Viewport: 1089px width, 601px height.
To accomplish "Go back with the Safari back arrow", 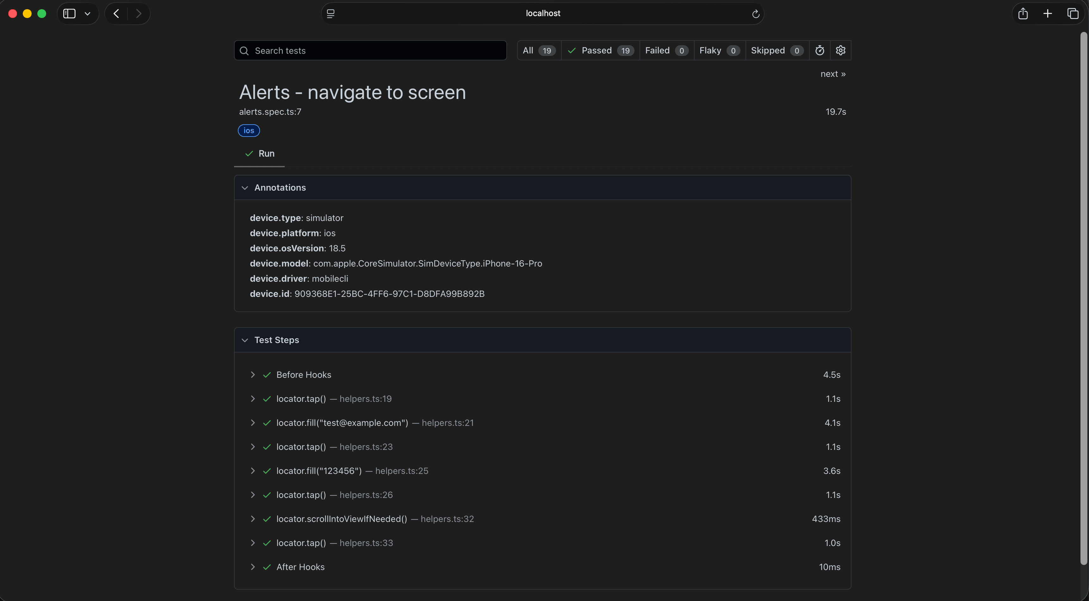I will [116, 14].
